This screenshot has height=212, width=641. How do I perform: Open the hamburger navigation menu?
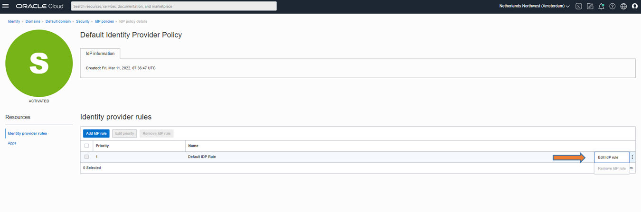coord(6,6)
